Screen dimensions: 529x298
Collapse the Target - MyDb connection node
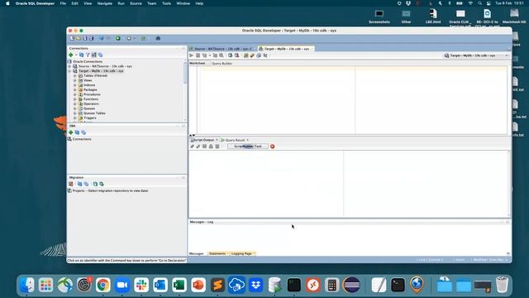click(69, 71)
